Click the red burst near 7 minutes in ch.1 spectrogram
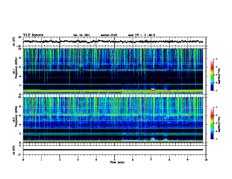Image resolution: width=232 pixels, height=179 pixels. pos(153,90)
